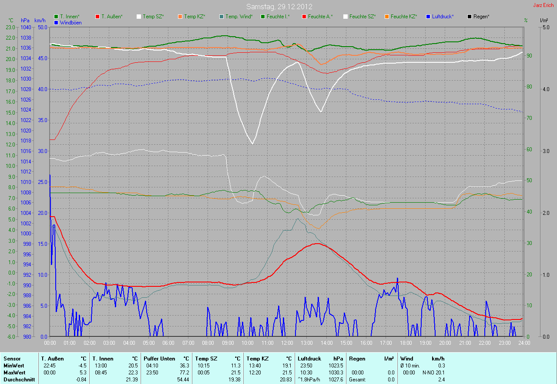This screenshot has height=384, width=557.
Task: Click the green T. Innen legend square
Action: [56, 17]
